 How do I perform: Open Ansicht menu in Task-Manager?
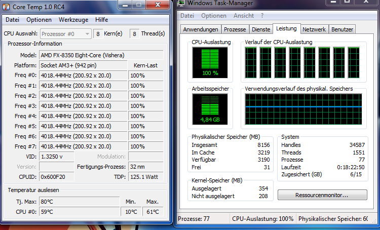[244, 16]
